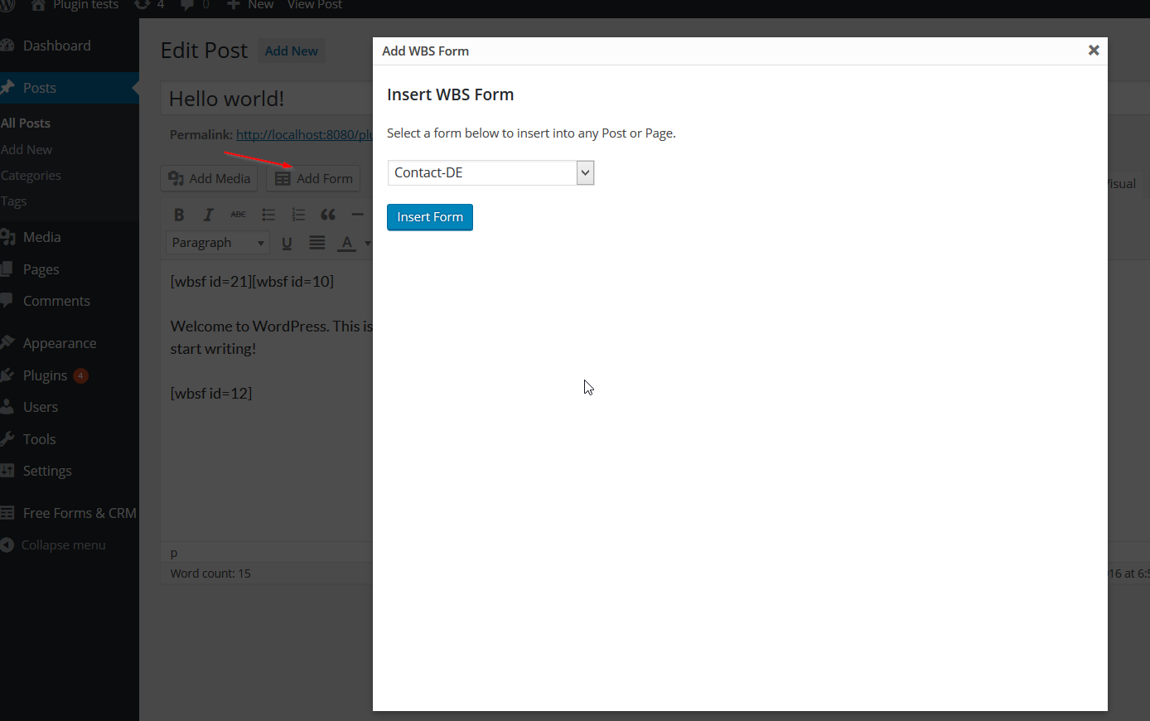Click the Add Form button
Screen dimensions: 1150x721
(x=314, y=178)
